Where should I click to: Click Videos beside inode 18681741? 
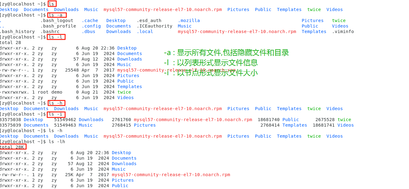tap(346, 125)
